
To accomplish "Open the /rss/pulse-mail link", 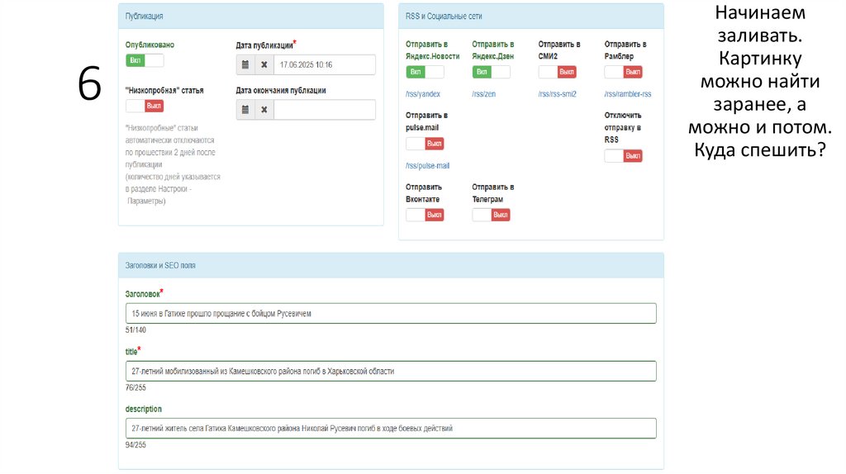I will [x=427, y=165].
